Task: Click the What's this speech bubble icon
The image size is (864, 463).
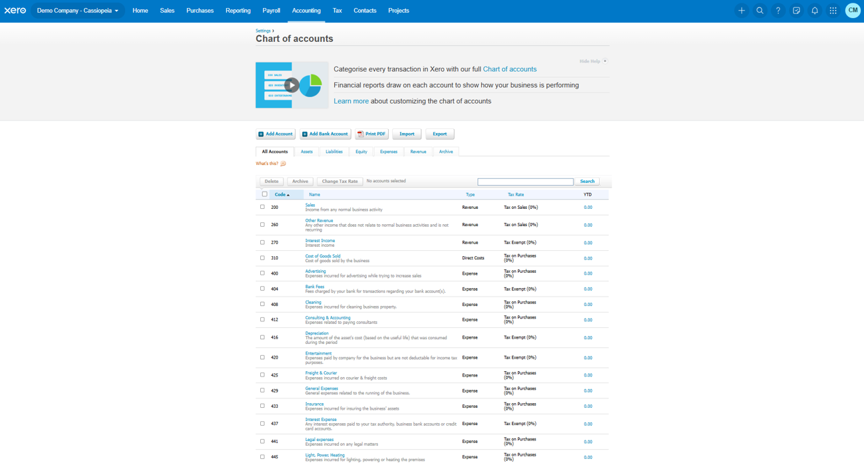Action: coord(283,164)
